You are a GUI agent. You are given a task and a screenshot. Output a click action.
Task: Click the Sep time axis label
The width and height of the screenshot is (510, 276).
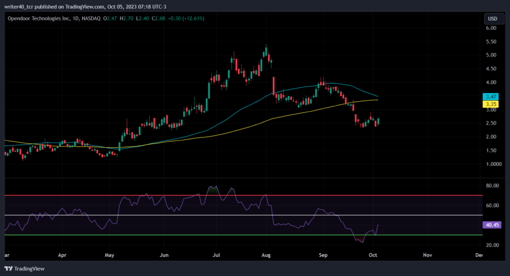coord(323,255)
